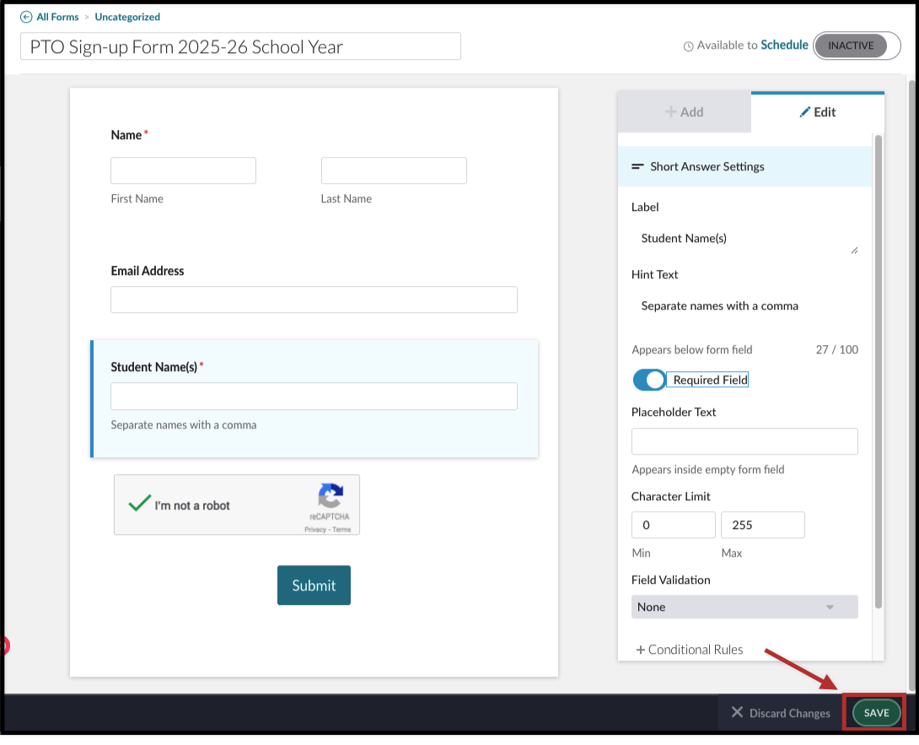
Task: Open the Uncategorized breadcrumb
Action: click(127, 16)
